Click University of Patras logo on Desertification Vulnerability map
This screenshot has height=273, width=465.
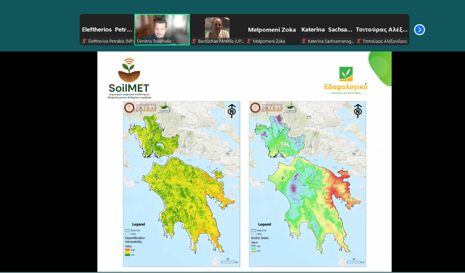tap(141, 108)
